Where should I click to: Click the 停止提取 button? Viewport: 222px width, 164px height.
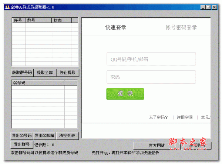click(x=68, y=73)
